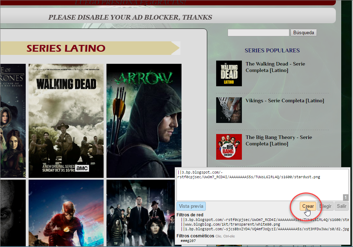This screenshot has width=353, height=247.
Task: Select the www.blogblog.com white80.png filter row
Action: click(230, 224)
